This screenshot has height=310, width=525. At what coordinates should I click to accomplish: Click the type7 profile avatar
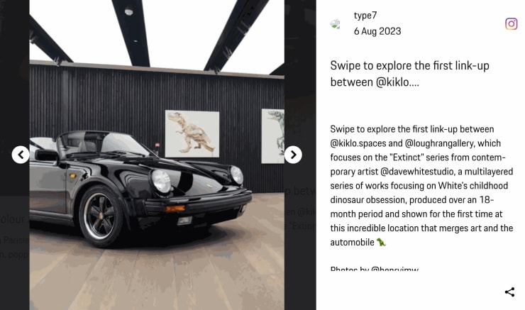point(335,24)
